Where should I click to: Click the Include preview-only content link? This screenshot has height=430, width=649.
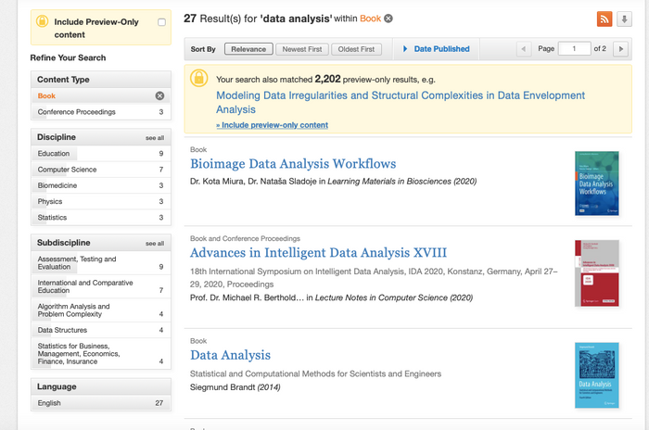click(x=272, y=125)
